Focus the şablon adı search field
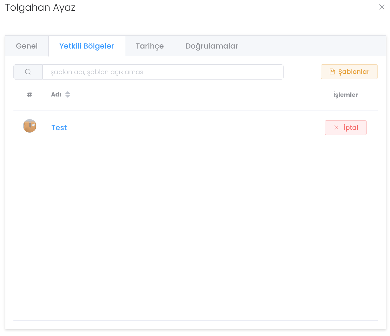390x336 pixels. click(162, 72)
